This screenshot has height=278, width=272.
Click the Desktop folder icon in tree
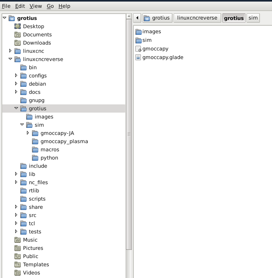pyautogui.click(x=18, y=26)
